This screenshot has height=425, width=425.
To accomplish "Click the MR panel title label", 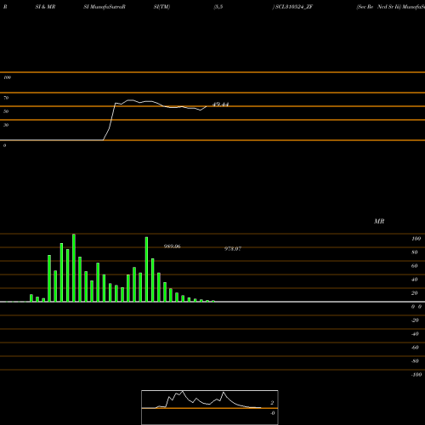I will point(379,221).
